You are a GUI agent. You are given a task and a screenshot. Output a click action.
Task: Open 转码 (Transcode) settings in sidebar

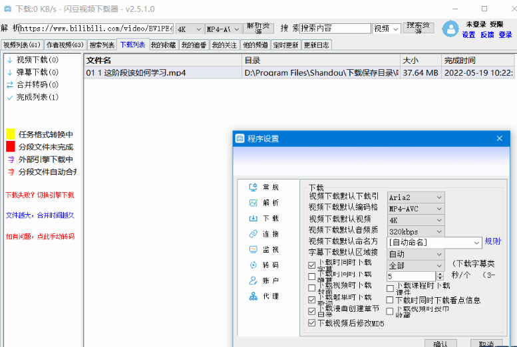click(x=263, y=265)
